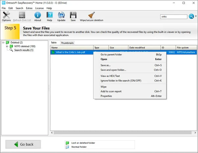
Task: Open the Help toolbar icon
Action: pyautogui.click(x=50, y=16)
